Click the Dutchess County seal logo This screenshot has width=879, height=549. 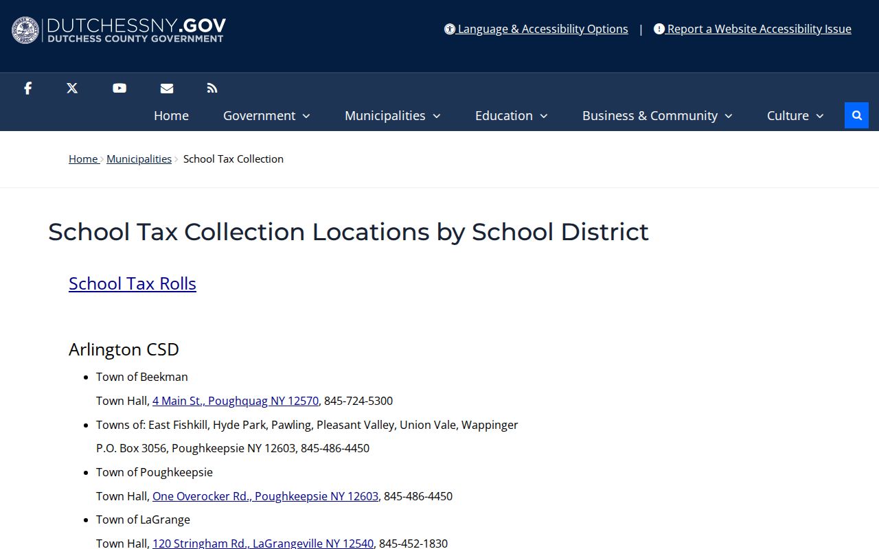pyautogui.click(x=26, y=30)
